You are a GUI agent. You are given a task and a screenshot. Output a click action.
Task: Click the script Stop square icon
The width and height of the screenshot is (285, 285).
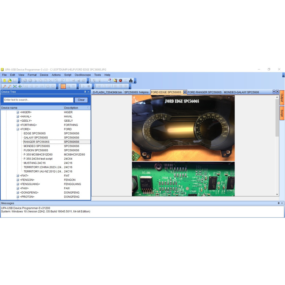[x=89, y=86]
